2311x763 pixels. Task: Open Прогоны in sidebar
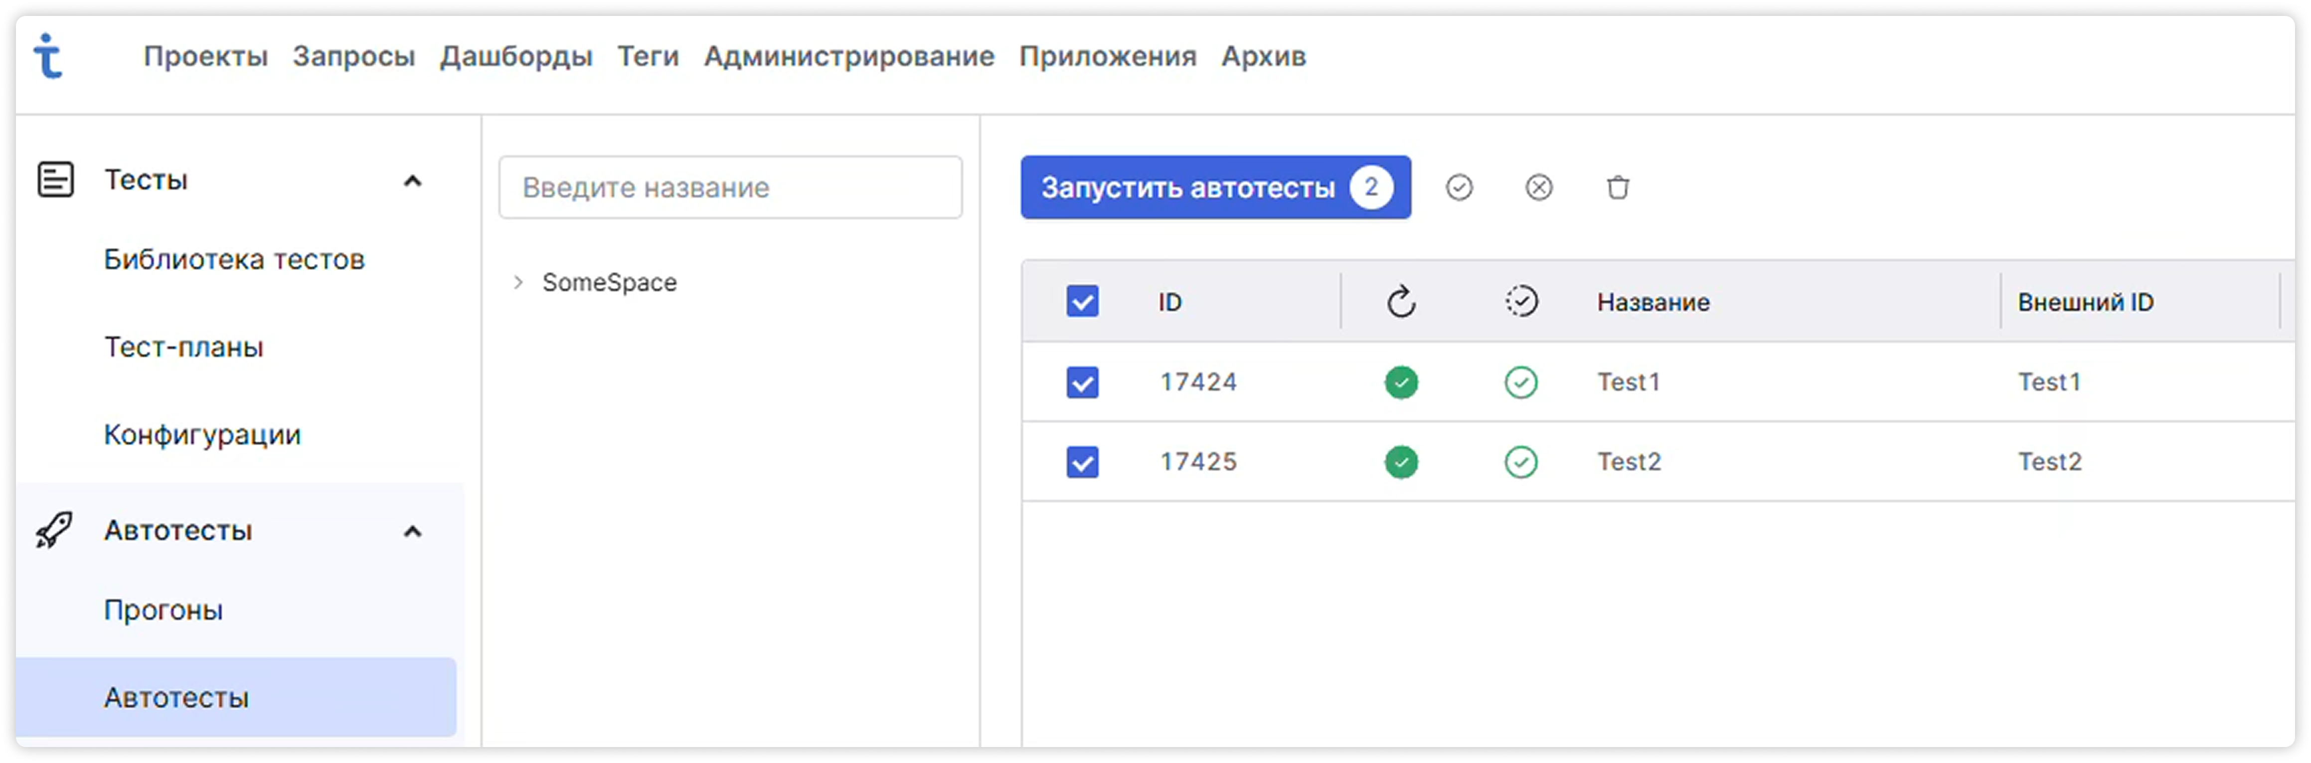(x=164, y=611)
